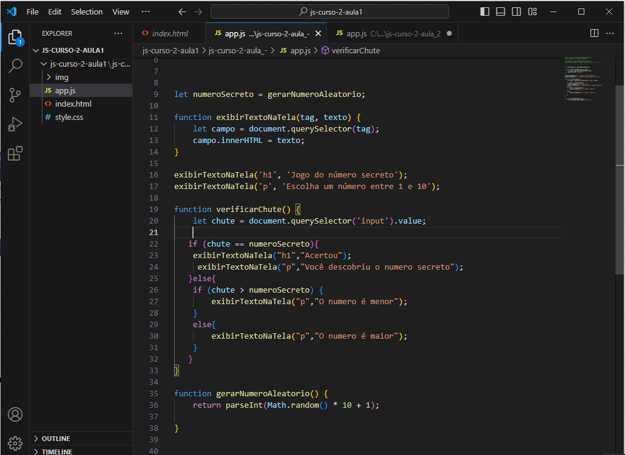The height and width of the screenshot is (455, 625).
Task: Click 'numeroSecreto' on line 9
Action: tap(223, 95)
